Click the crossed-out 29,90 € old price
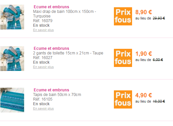The height and width of the screenshot is (126, 173). [159, 18]
